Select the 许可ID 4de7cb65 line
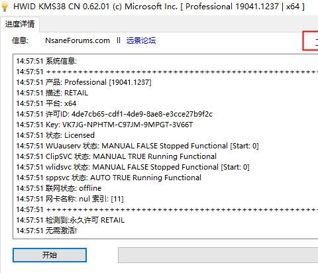 click(114, 114)
